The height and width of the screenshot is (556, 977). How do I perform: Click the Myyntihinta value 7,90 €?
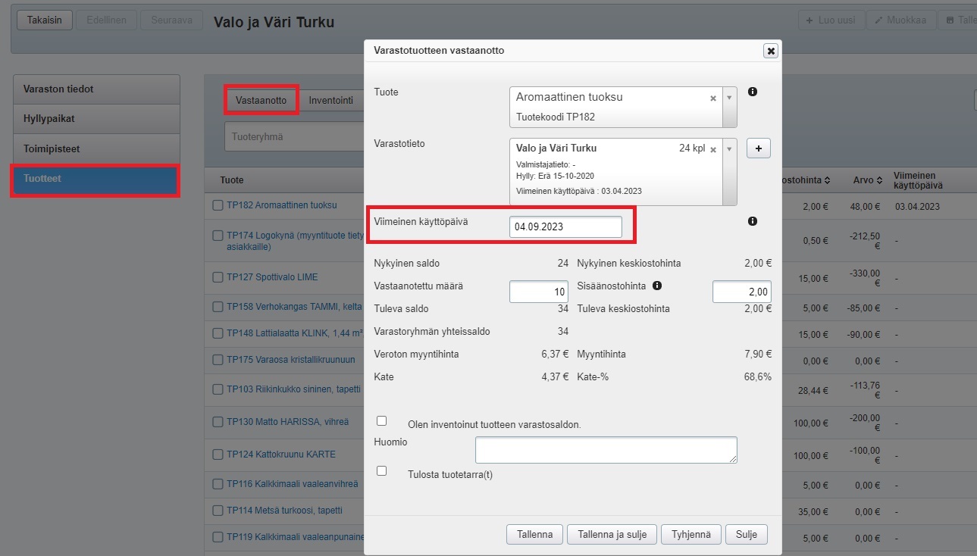coord(756,355)
